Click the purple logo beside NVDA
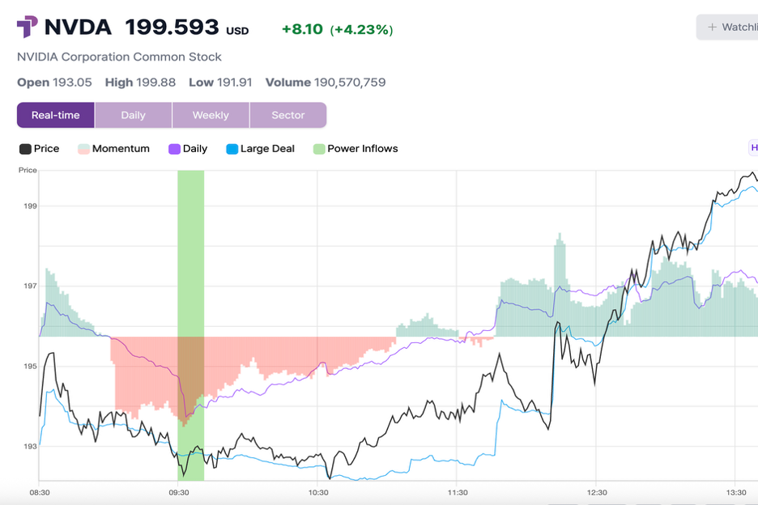This screenshot has width=758, height=505. (x=27, y=27)
